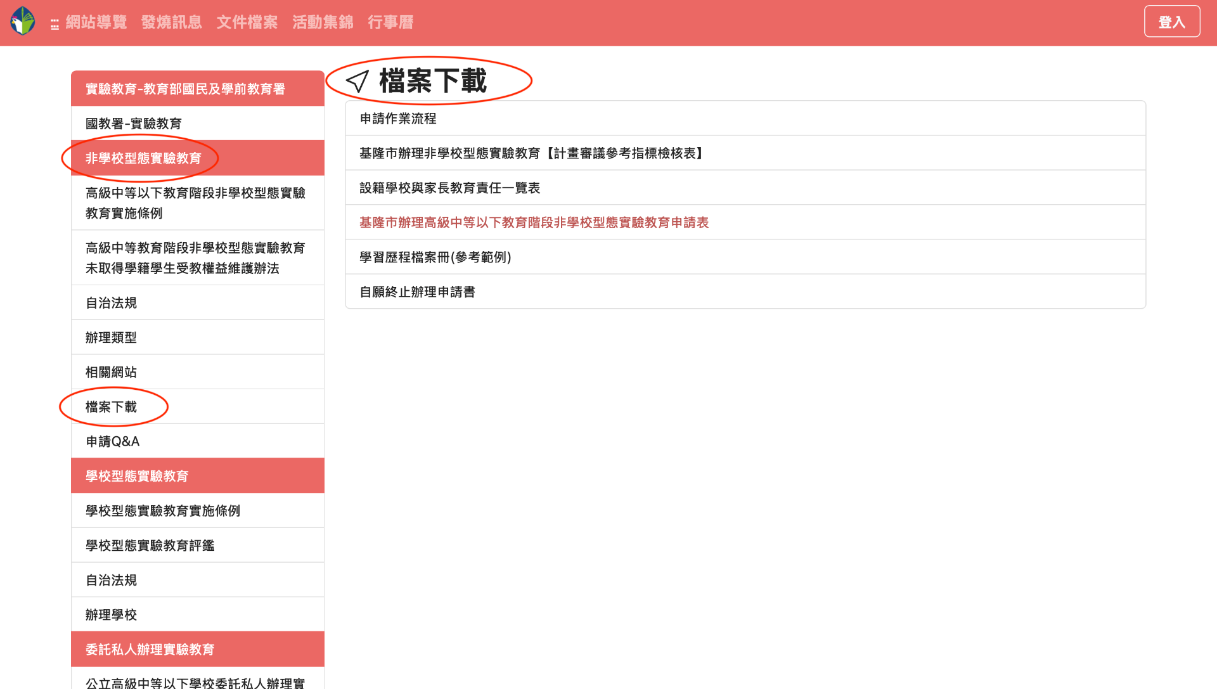
Task: Open the 申請作業流程 file entry
Action: click(398, 119)
